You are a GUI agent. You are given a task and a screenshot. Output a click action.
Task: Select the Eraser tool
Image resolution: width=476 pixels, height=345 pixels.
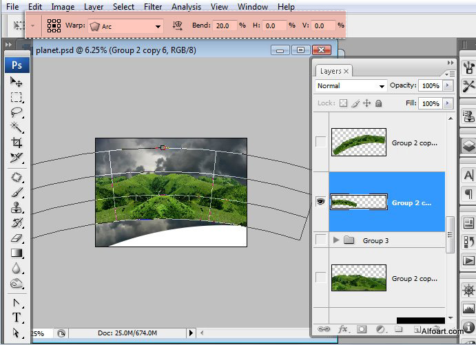tap(17, 238)
